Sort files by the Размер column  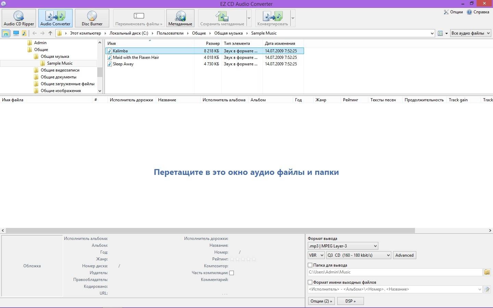tap(208, 43)
